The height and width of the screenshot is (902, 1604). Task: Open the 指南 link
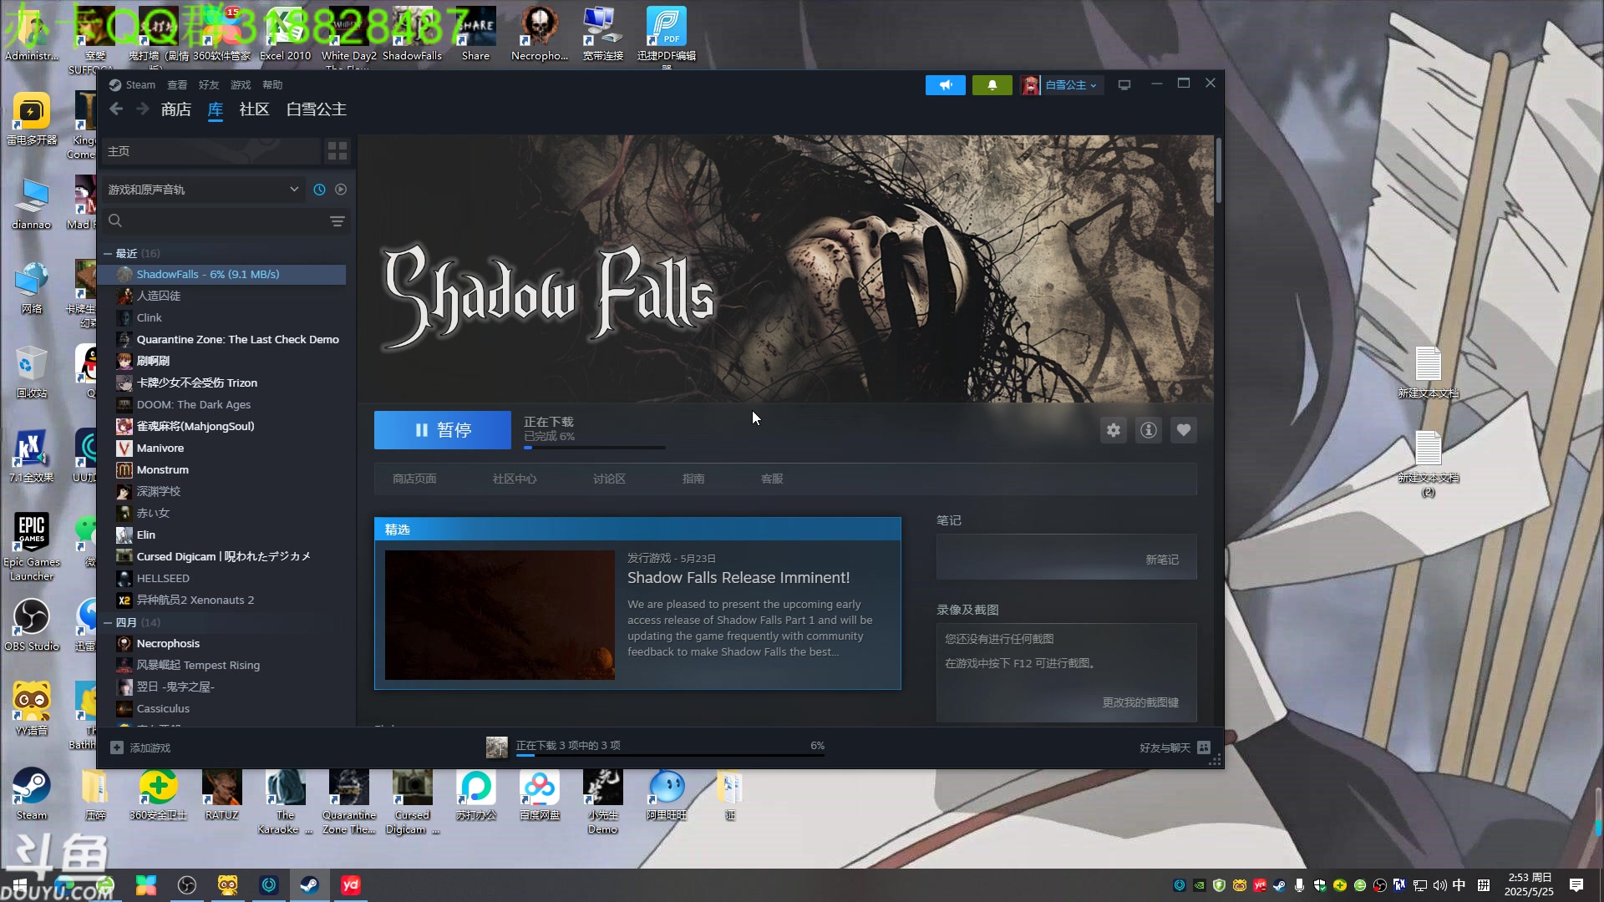coord(693,479)
